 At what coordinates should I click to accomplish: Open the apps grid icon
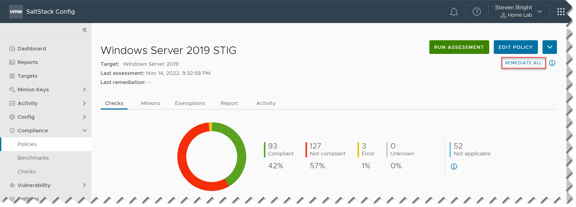pyautogui.click(x=561, y=12)
